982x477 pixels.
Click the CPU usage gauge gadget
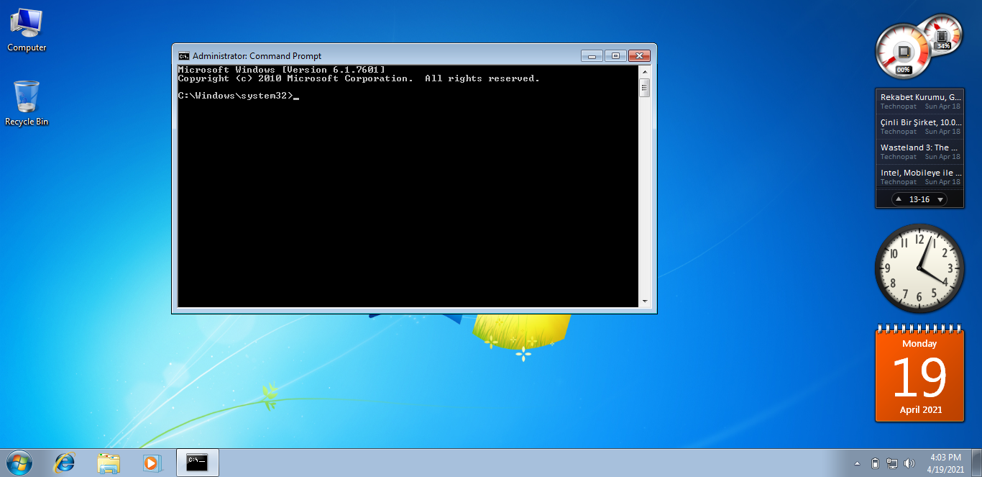click(903, 50)
